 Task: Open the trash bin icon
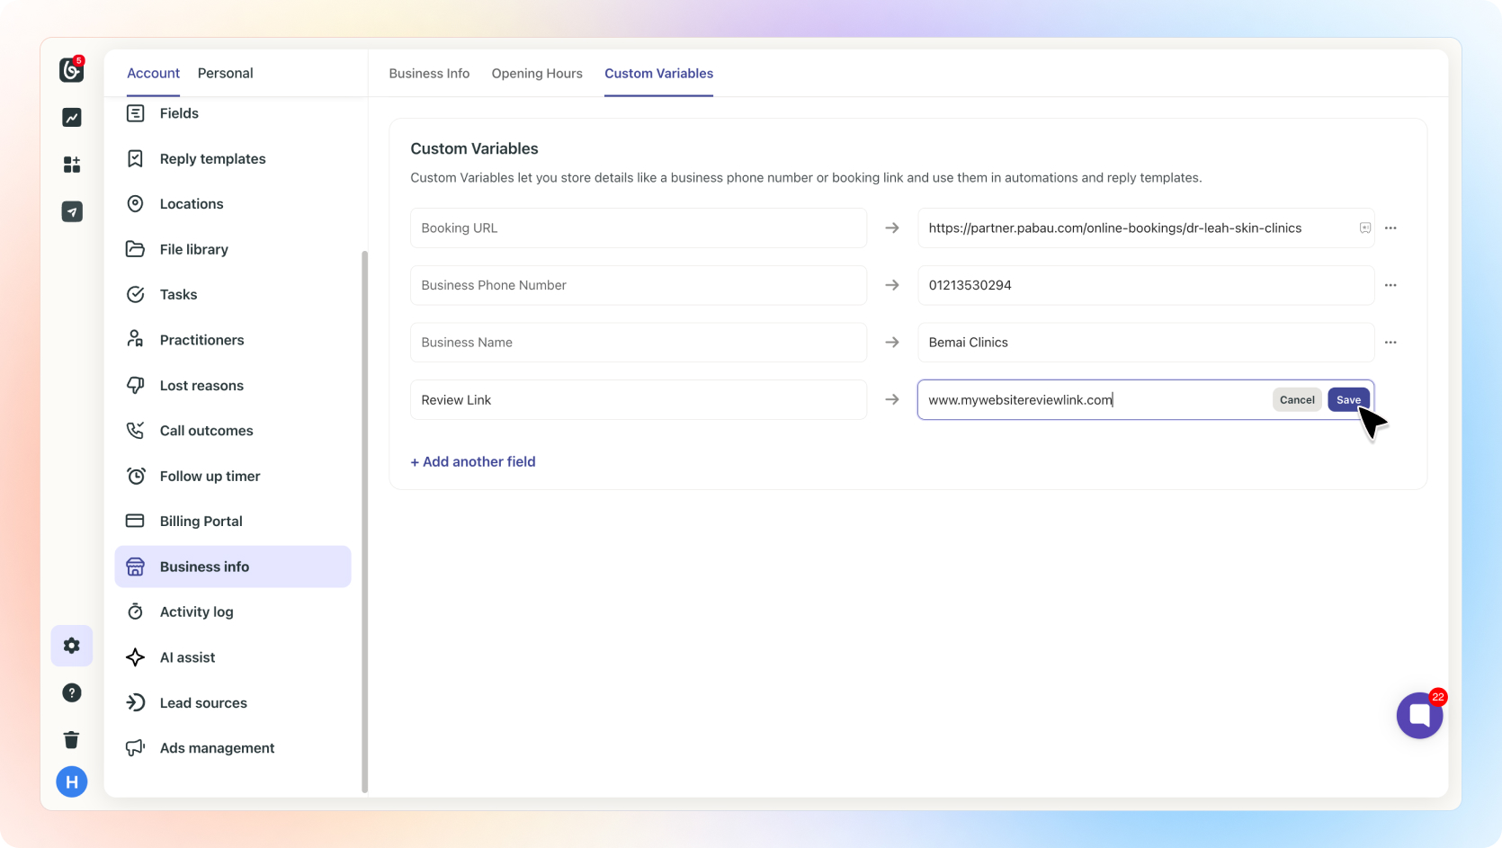72,739
